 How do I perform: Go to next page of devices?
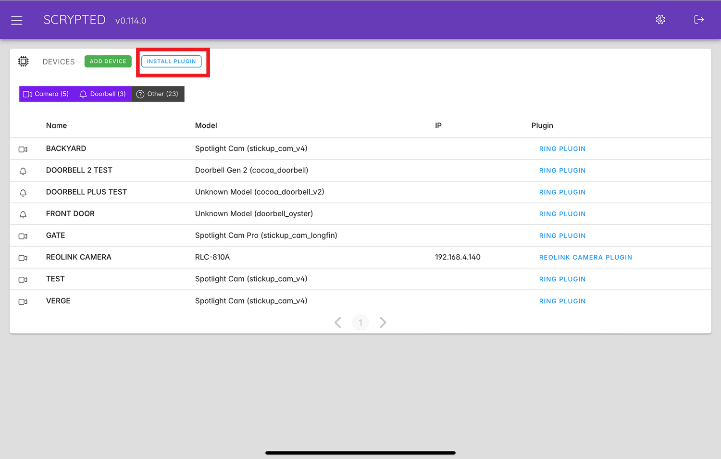point(383,323)
